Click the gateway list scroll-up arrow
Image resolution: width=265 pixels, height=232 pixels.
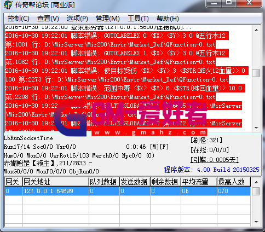click(x=256, y=182)
